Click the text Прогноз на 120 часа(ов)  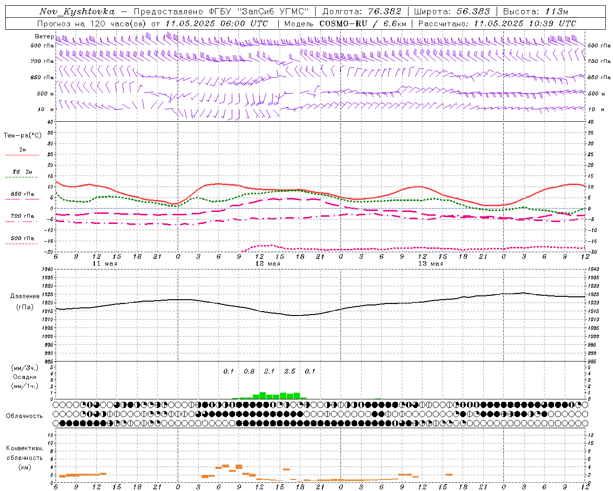point(92,23)
